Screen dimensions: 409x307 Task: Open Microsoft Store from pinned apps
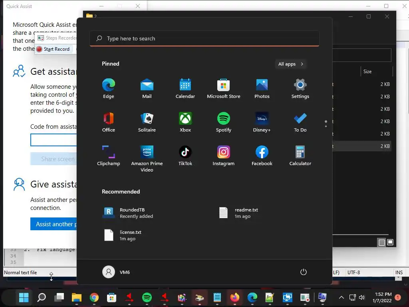tap(224, 88)
